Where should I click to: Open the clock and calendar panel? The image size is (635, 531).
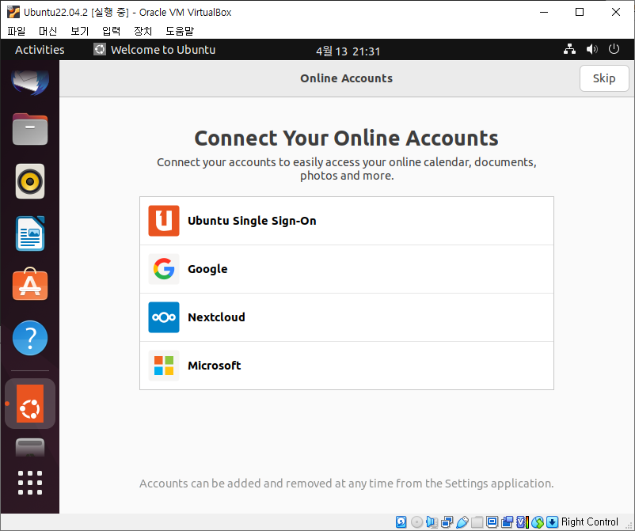coord(348,51)
